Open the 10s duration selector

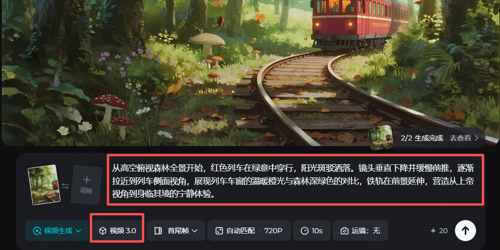point(312,231)
